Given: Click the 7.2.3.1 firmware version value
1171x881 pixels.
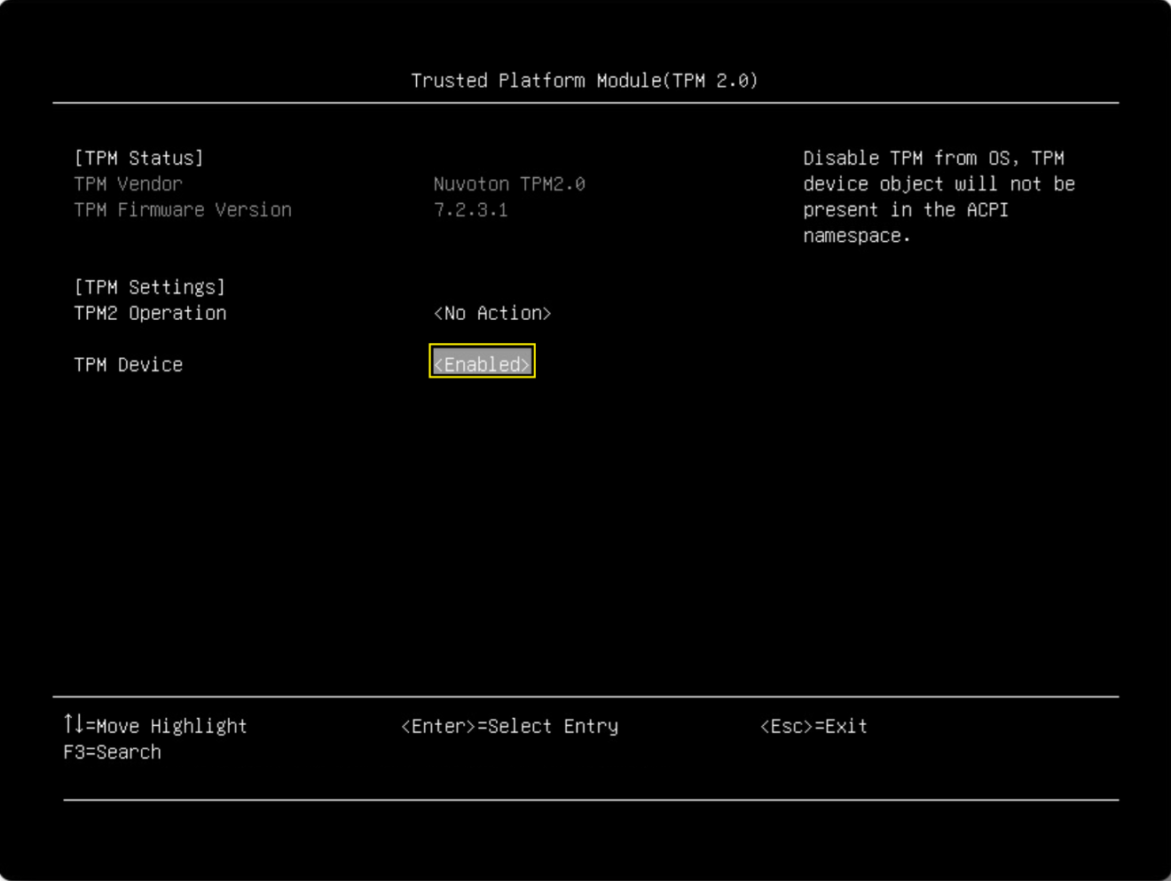Looking at the screenshot, I should 471,209.
